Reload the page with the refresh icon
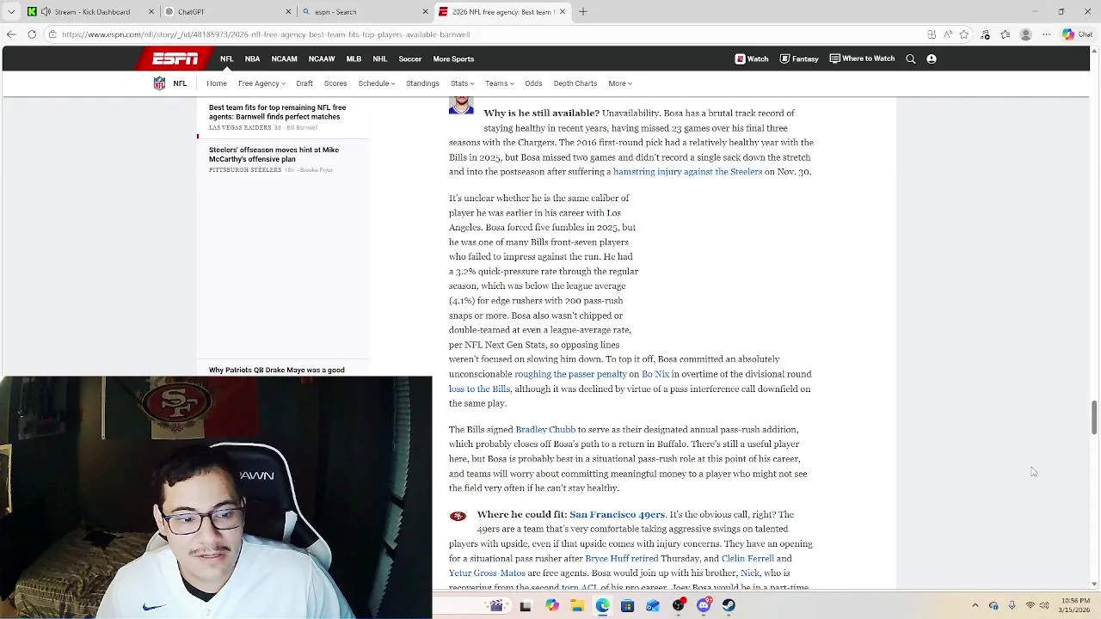 point(32,34)
